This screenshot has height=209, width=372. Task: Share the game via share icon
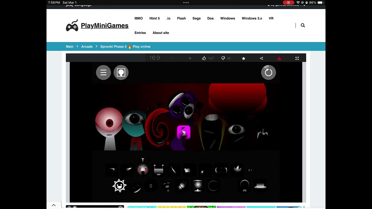coord(261,58)
